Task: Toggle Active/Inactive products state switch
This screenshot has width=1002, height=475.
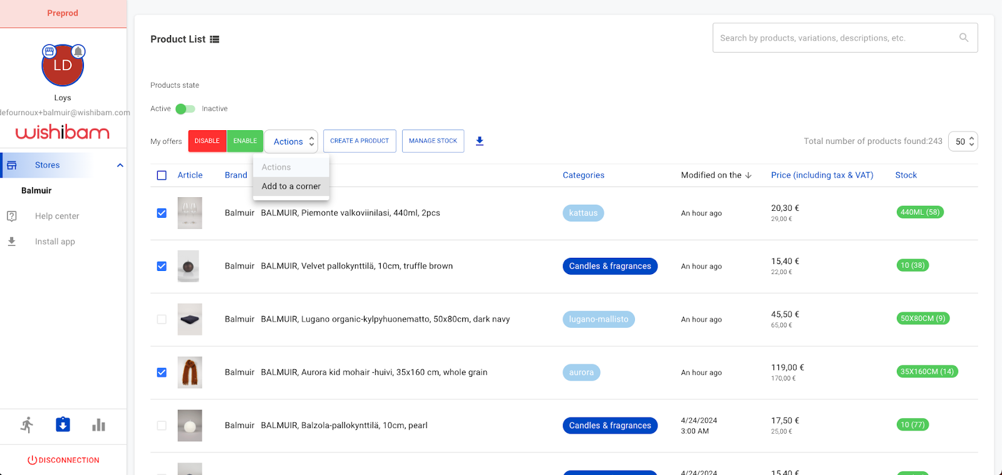Action: tap(185, 109)
